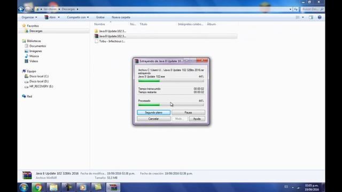This screenshot has height=192, width=342.
Task: Open the Compartir con menu
Action: coord(77,17)
